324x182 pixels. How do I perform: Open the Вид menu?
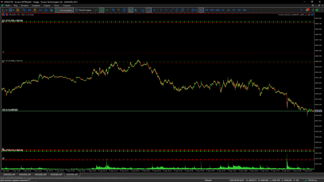[16, 6]
